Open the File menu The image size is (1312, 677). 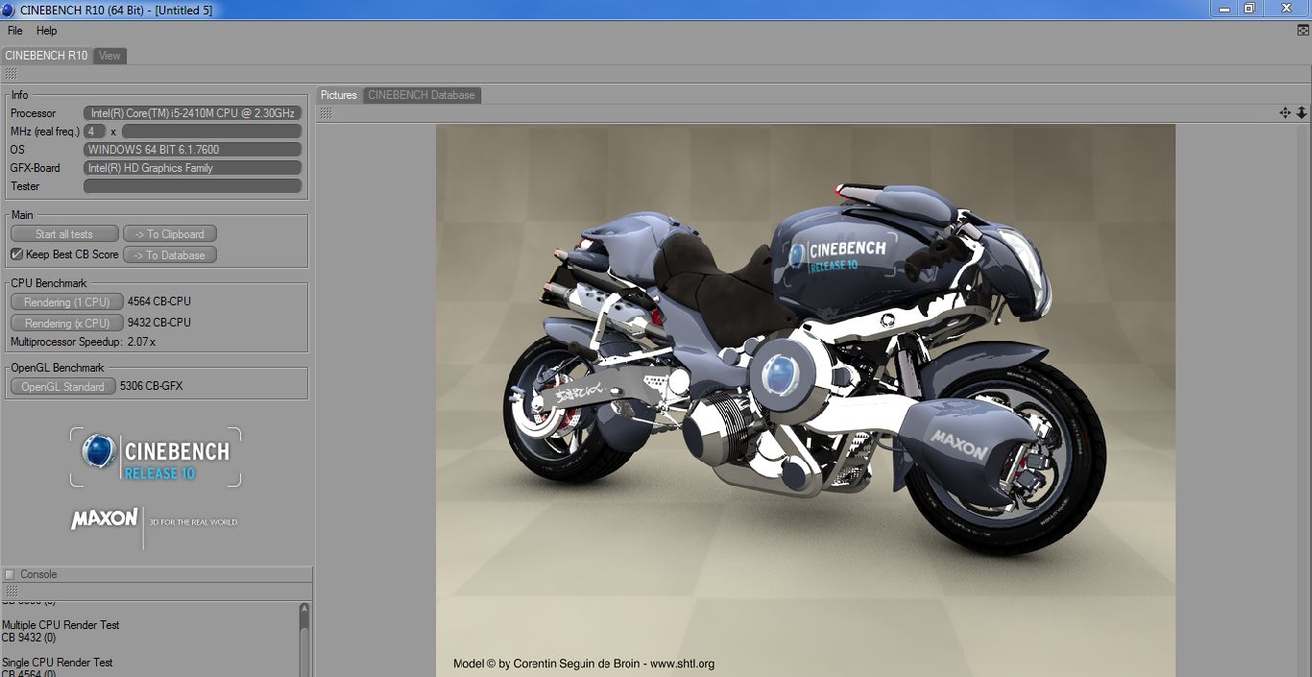click(x=14, y=31)
